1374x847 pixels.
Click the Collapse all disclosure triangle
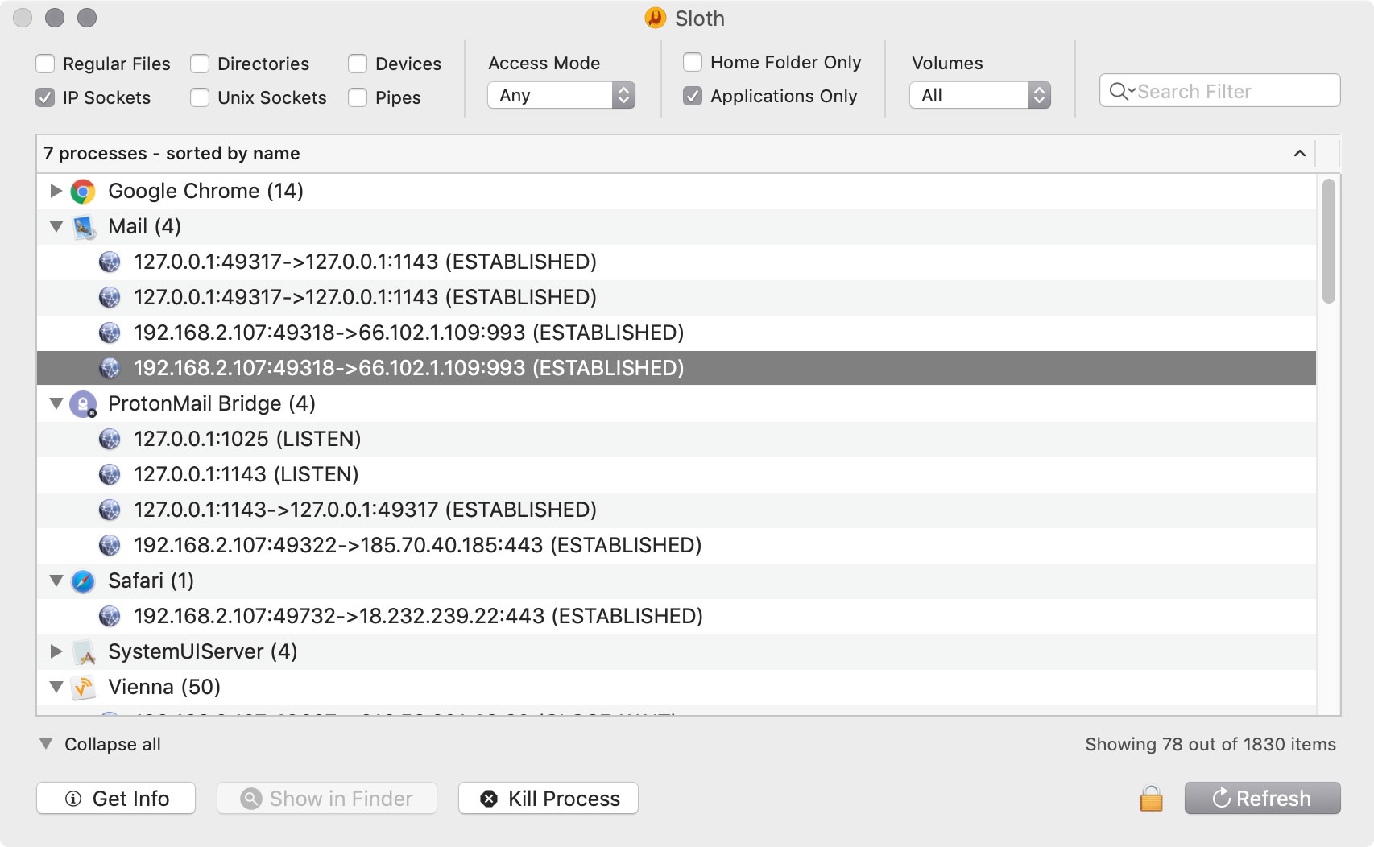[46, 743]
